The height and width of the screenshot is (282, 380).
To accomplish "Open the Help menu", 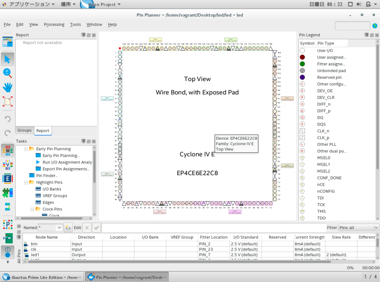I will pyautogui.click(x=112, y=25).
